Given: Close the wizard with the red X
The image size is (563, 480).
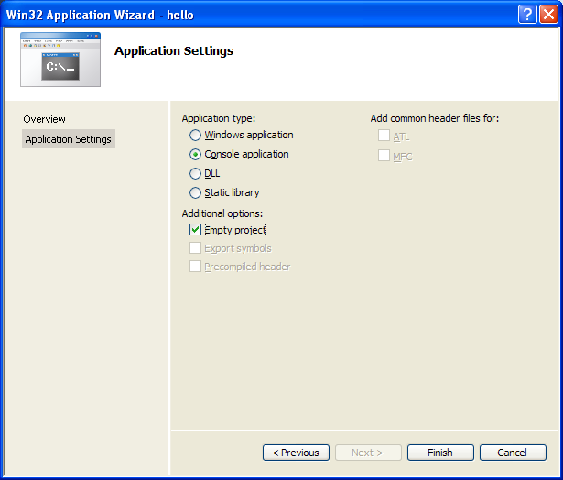Looking at the screenshot, I should [x=548, y=15].
